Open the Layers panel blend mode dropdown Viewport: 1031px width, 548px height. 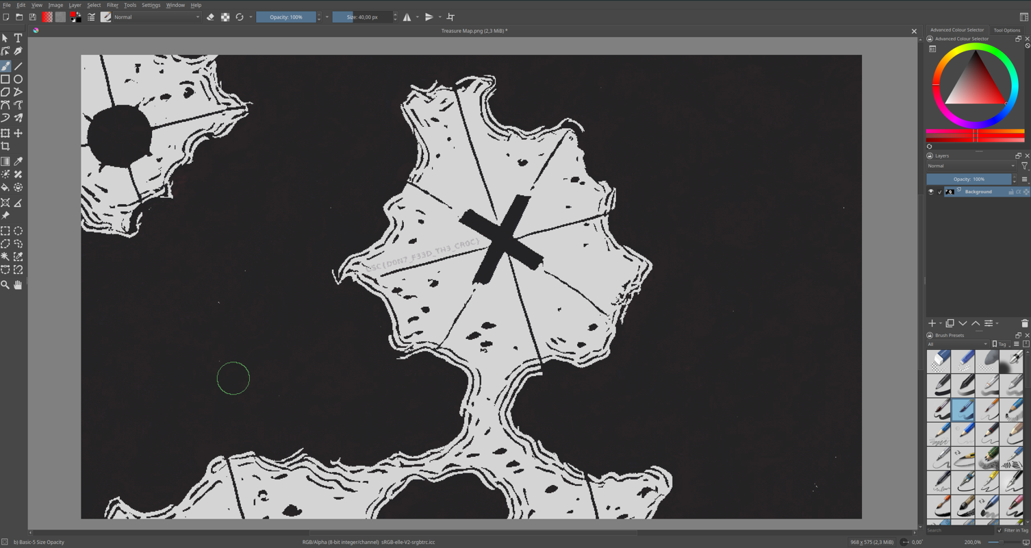pos(971,166)
